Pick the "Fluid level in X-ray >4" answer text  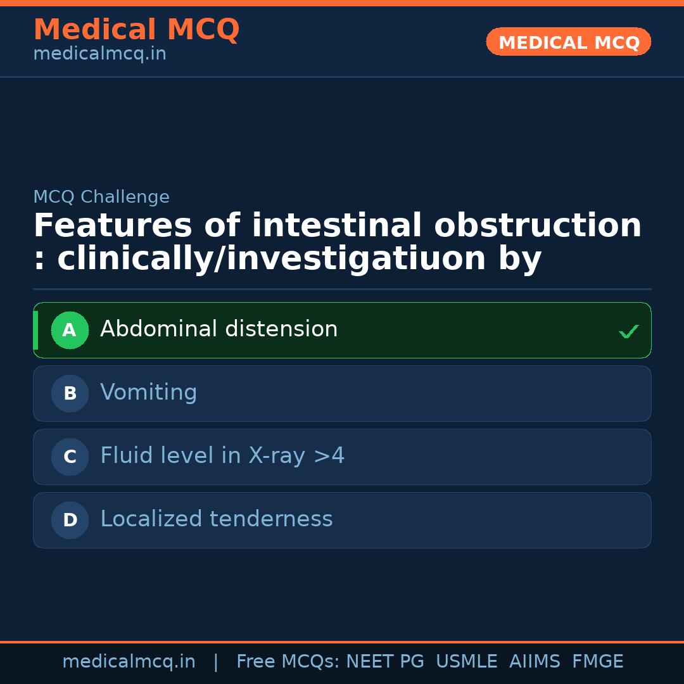click(x=222, y=456)
